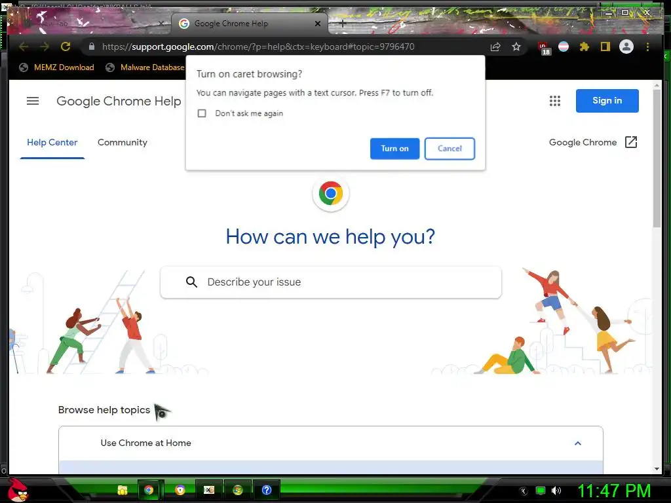The width and height of the screenshot is (671, 503).
Task: Open the red extension with badge 18
Action: (x=543, y=48)
